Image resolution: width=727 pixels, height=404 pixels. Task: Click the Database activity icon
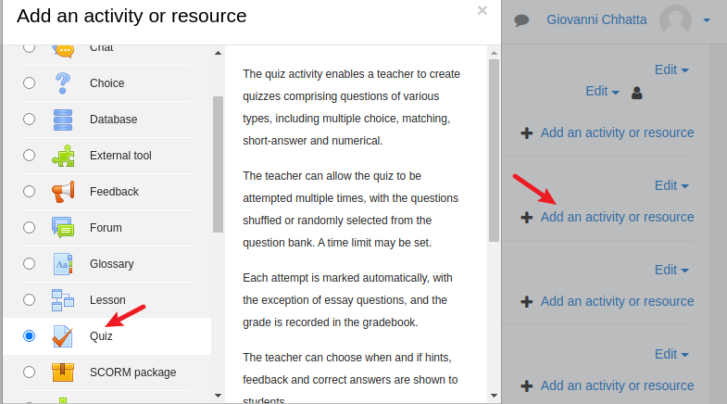pos(63,120)
